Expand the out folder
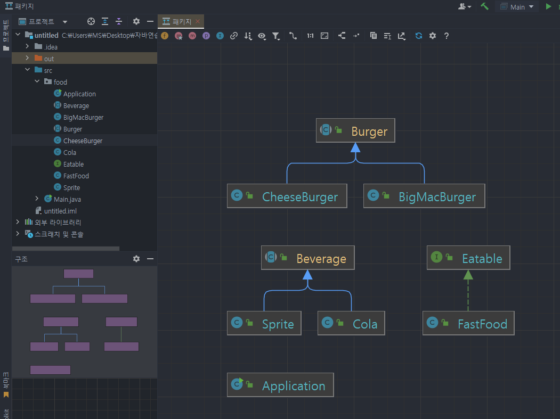The width and height of the screenshot is (560, 419). tap(28, 58)
